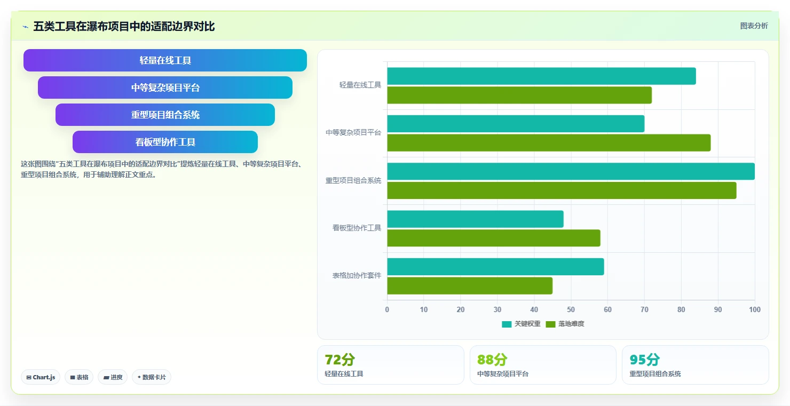Image resolution: width=790 pixels, height=406 pixels.
Task: Click the chart axis label 轻量在线工具
Action: coord(360,85)
